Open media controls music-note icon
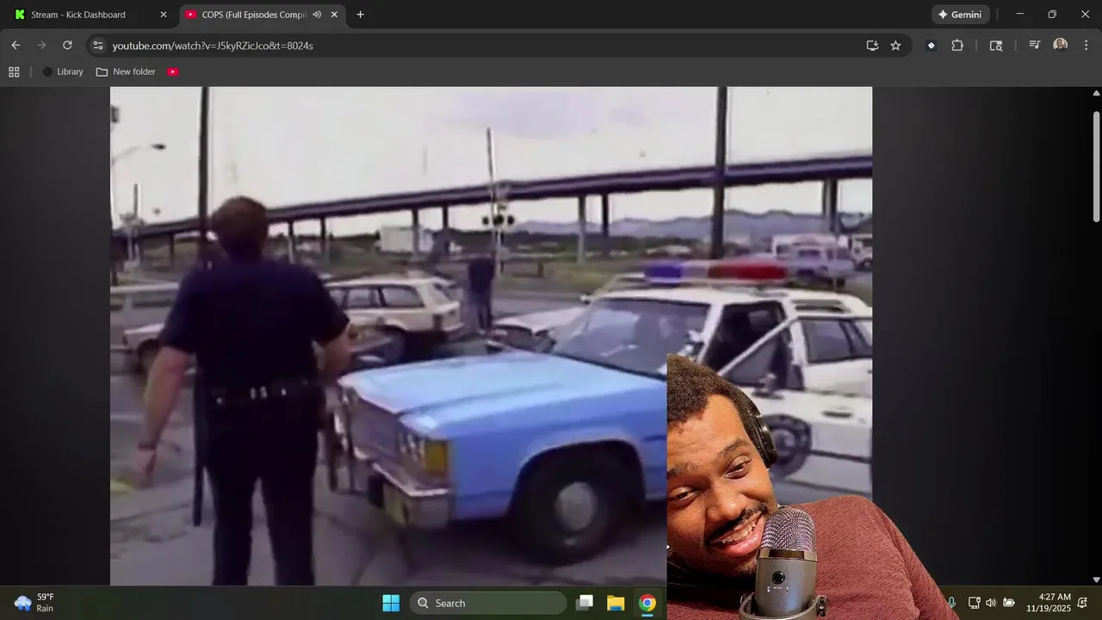The height and width of the screenshot is (620, 1102). click(1035, 46)
